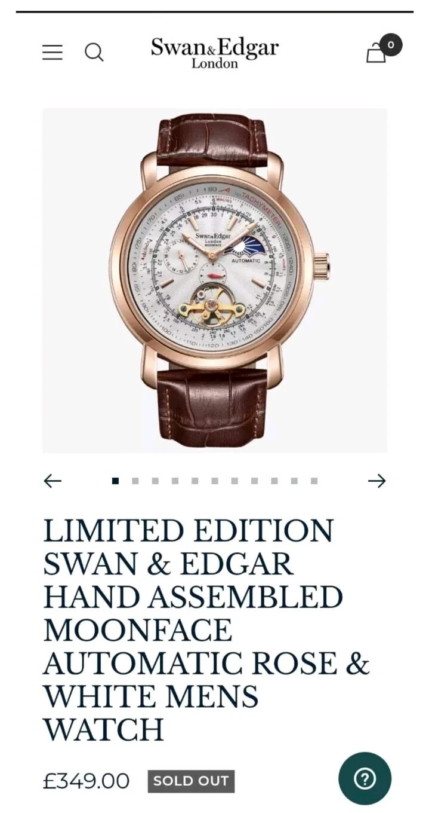429x813 pixels.
Task: Select the fourth carousel dot
Action: pos(175,481)
